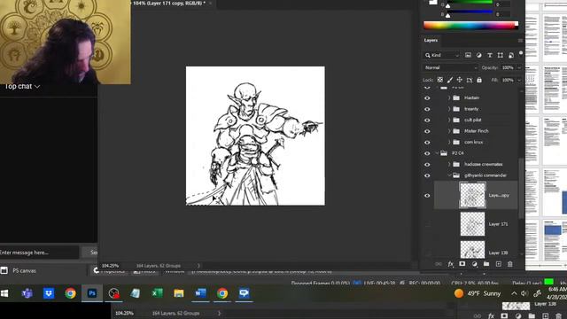Lock image pixels brush icon
This screenshot has height=319, width=567.
click(450, 80)
